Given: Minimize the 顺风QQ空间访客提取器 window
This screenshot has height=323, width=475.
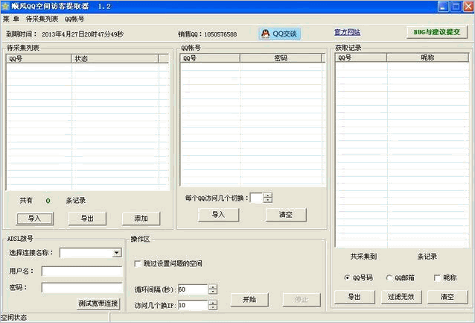Looking at the screenshot, I should [443, 7].
